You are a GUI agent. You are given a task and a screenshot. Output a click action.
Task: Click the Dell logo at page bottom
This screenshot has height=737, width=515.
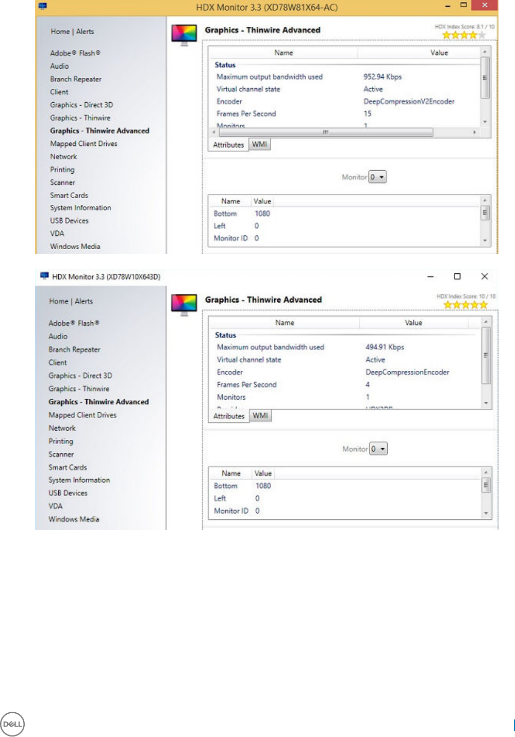click(x=12, y=724)
